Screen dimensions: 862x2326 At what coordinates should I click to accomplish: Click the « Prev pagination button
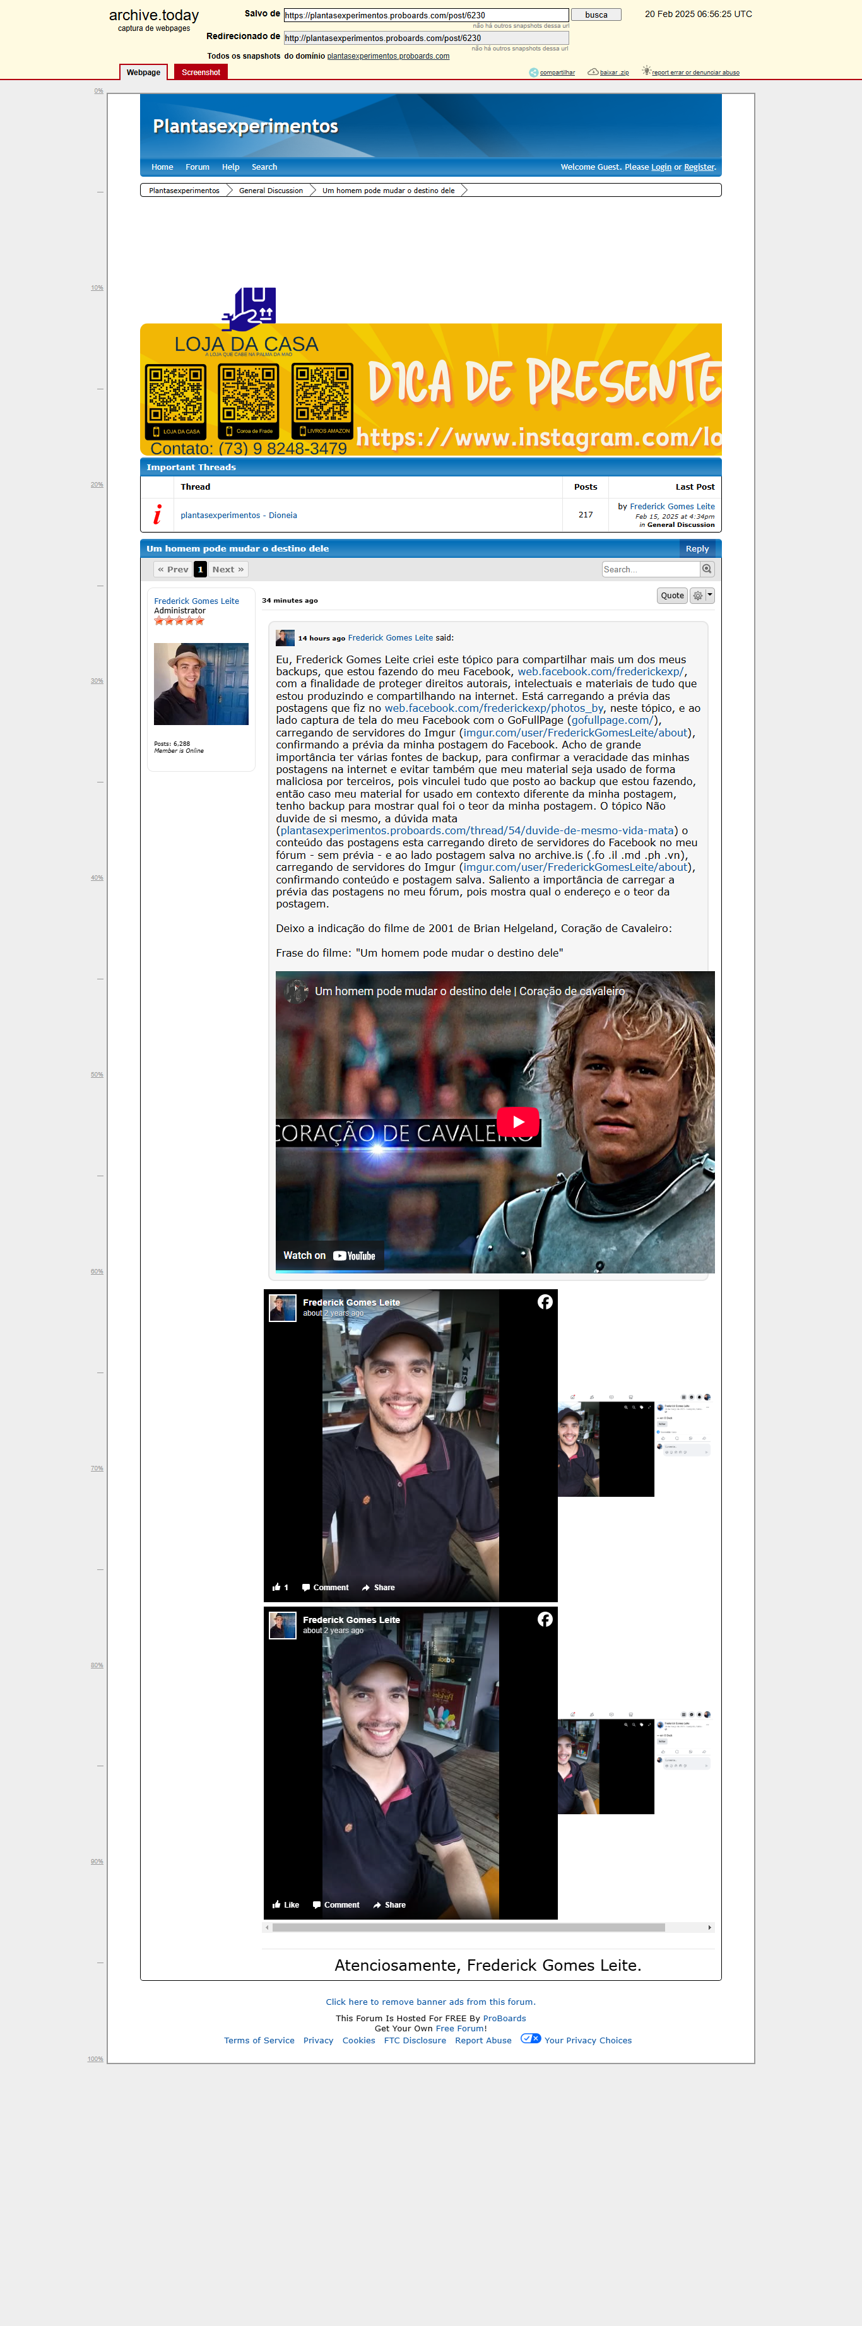pos(172,570)
